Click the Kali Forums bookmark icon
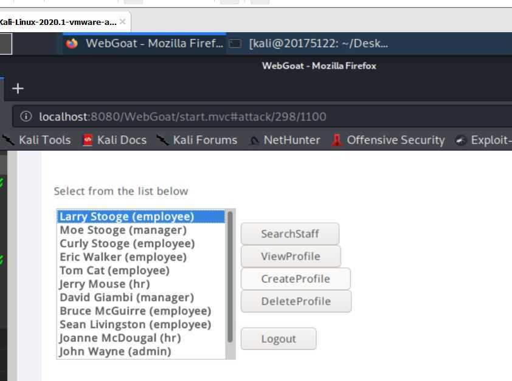Screen dimensions: 512x381 162,140
